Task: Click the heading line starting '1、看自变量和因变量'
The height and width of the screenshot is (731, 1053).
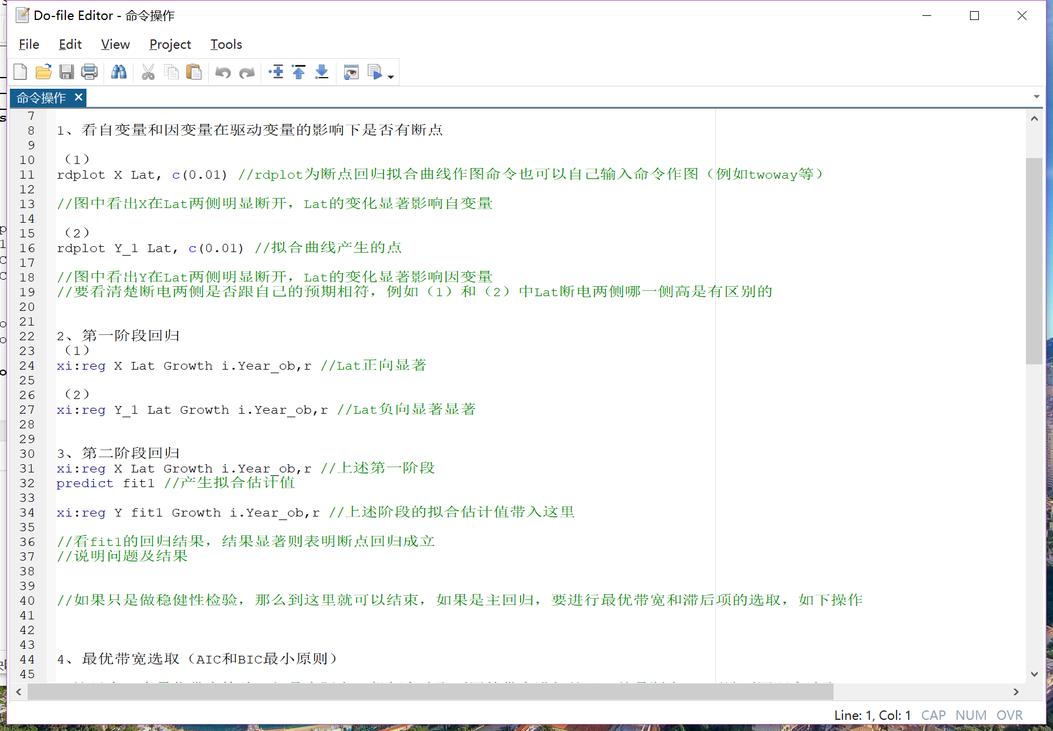Action: [249, 130]
